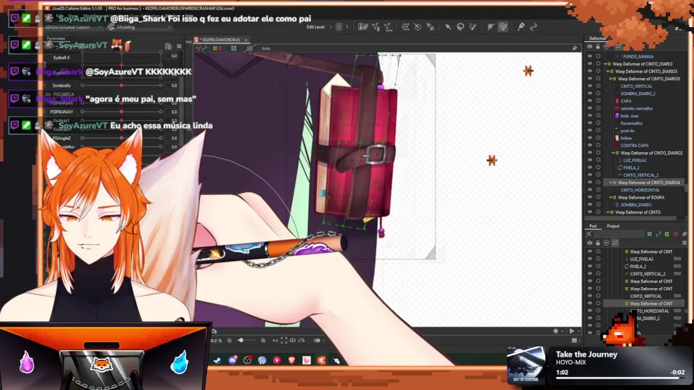Toggle visibility of CONTRA CAPA
Viewport: 694px width, 390px height.
(x=590, y=145)
